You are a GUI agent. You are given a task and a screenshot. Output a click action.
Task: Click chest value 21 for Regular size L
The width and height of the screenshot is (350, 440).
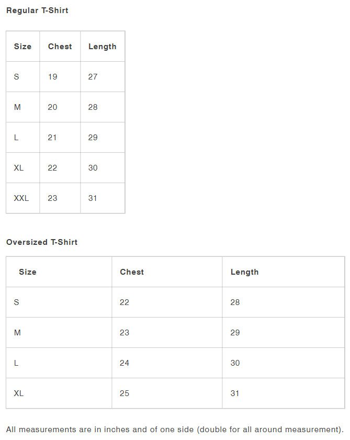pos(53,138)
